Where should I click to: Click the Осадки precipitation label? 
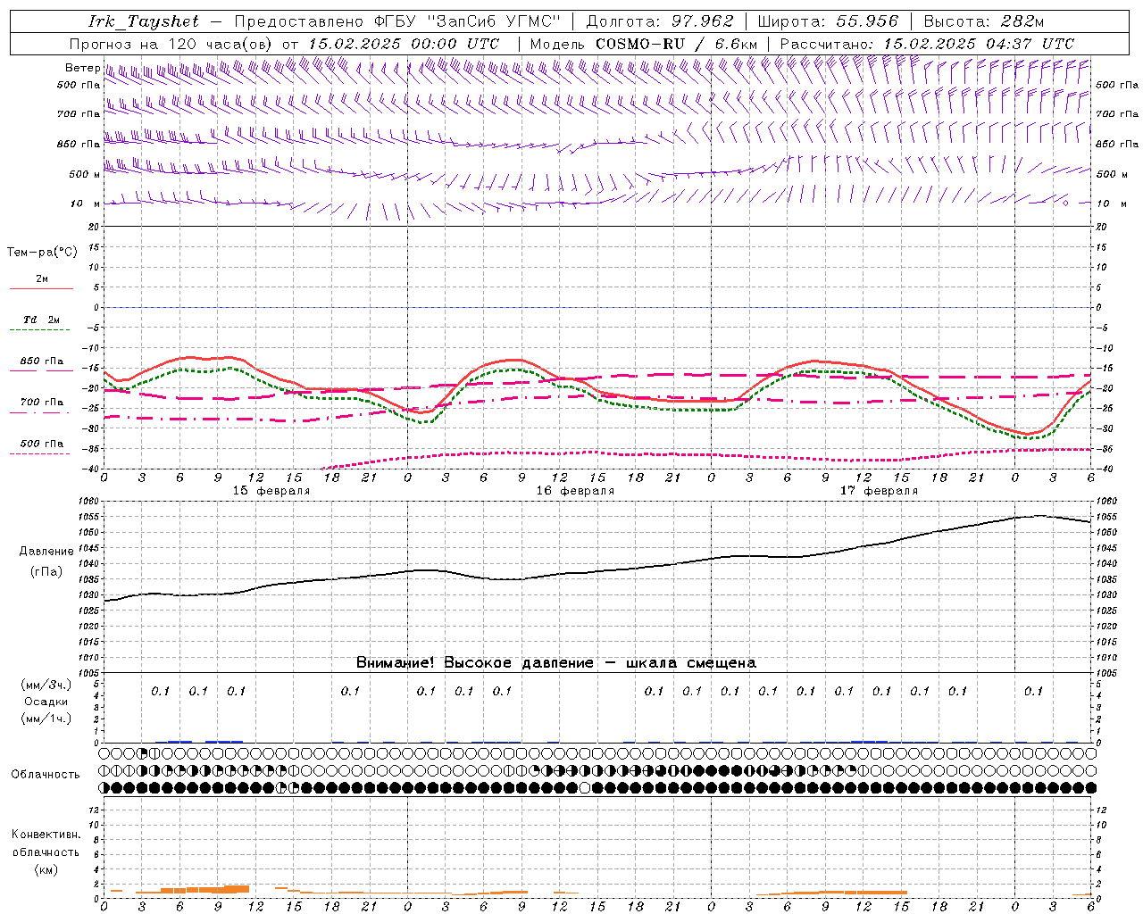pos(46,702)
